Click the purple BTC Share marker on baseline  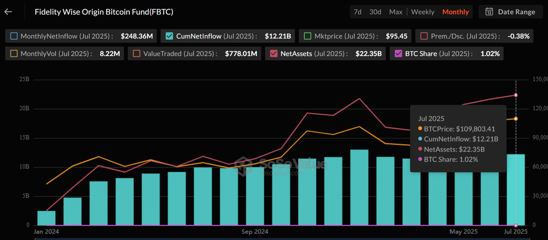(516, 225)
